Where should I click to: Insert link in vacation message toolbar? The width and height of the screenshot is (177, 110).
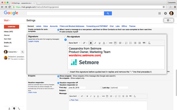104,96
